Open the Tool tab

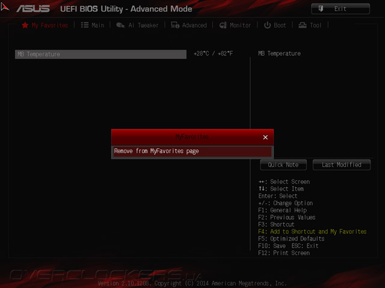click(310, 25)
